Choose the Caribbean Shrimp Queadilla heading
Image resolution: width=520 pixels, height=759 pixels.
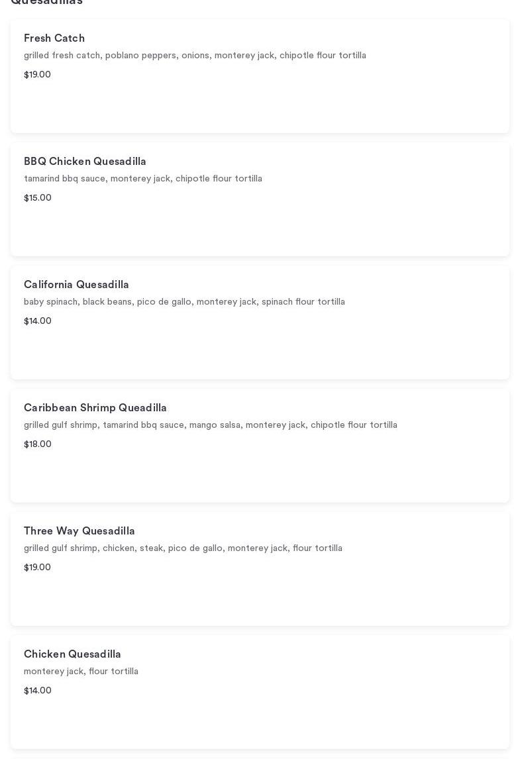pyautogui.click(x=95, y=408)
